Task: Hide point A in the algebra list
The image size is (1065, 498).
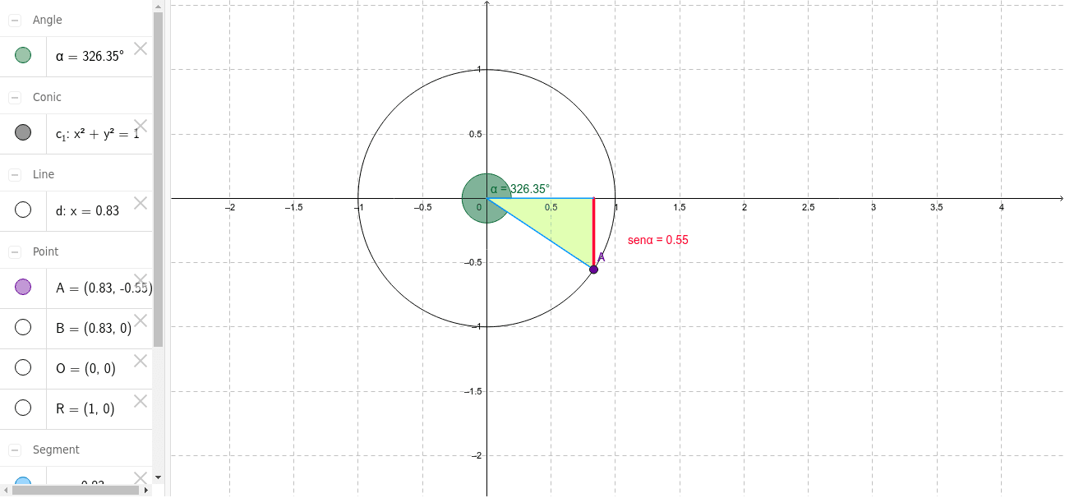Action: tap(23, 287)
